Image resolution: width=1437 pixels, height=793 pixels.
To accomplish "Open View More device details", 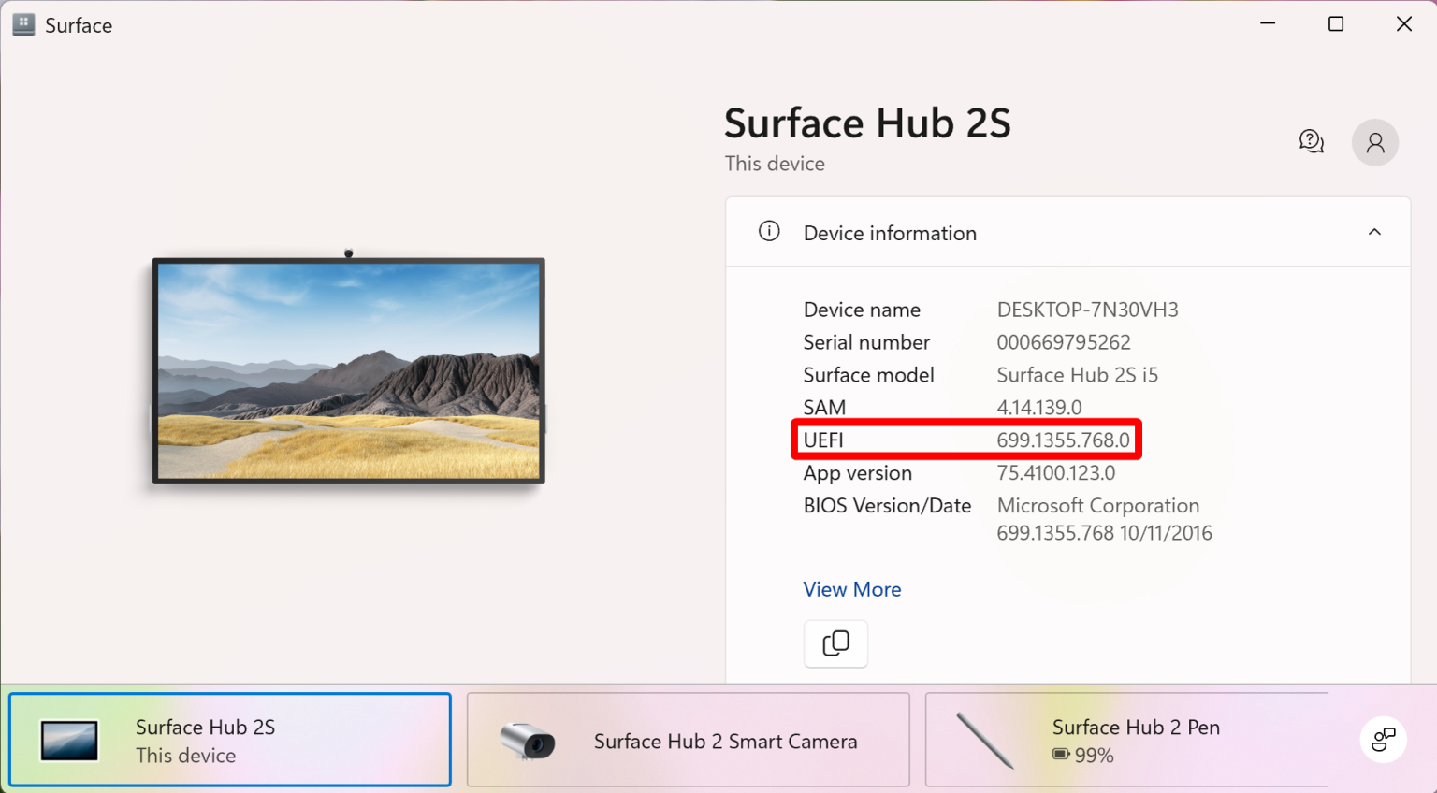I will [851, 589].
